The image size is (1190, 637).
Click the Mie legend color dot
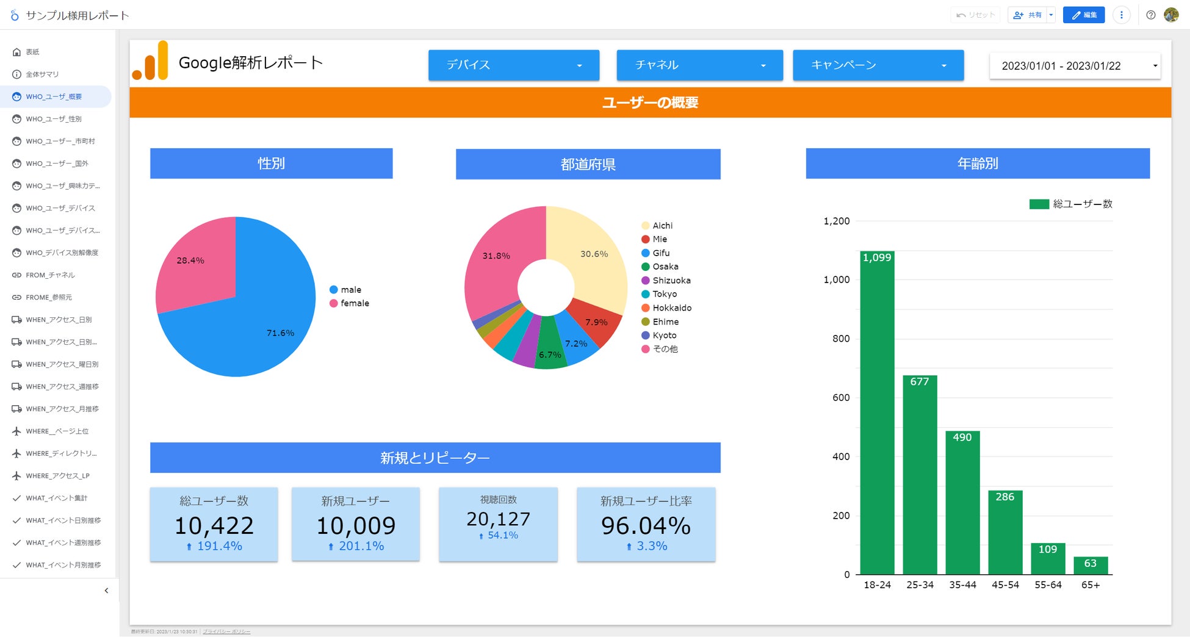coord(646,239)
